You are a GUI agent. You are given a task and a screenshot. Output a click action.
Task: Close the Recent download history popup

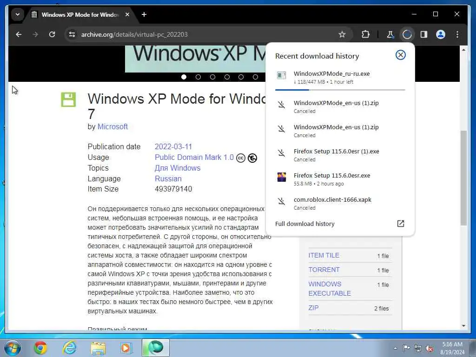400,55
